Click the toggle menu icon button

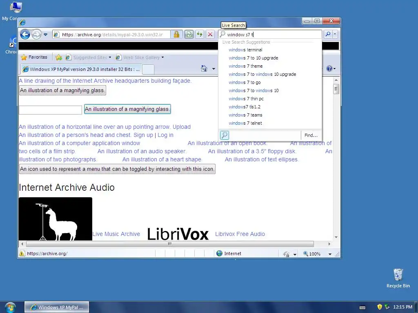tap(117, 169)
